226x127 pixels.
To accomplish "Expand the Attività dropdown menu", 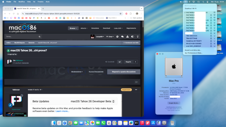I will [x=84, y=28].
